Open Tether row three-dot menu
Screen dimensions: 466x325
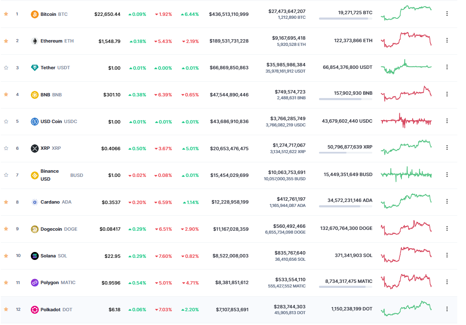[447, 67]
